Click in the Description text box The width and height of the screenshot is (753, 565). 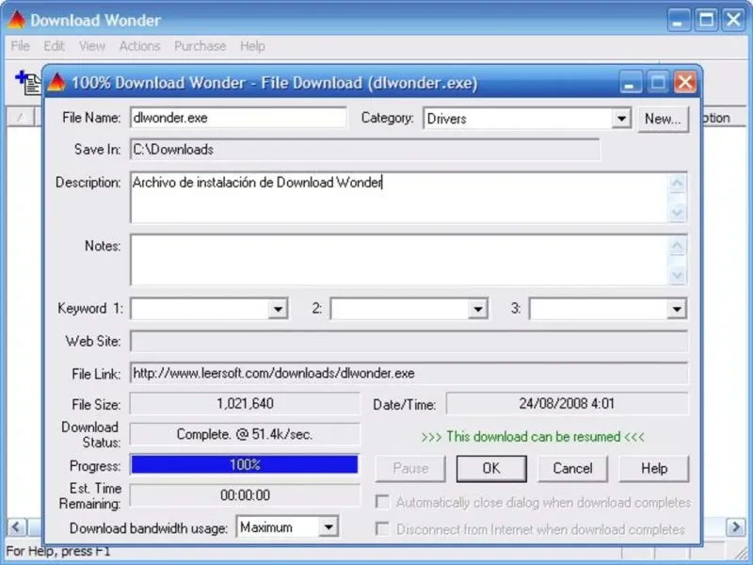(x=399, y=198)
